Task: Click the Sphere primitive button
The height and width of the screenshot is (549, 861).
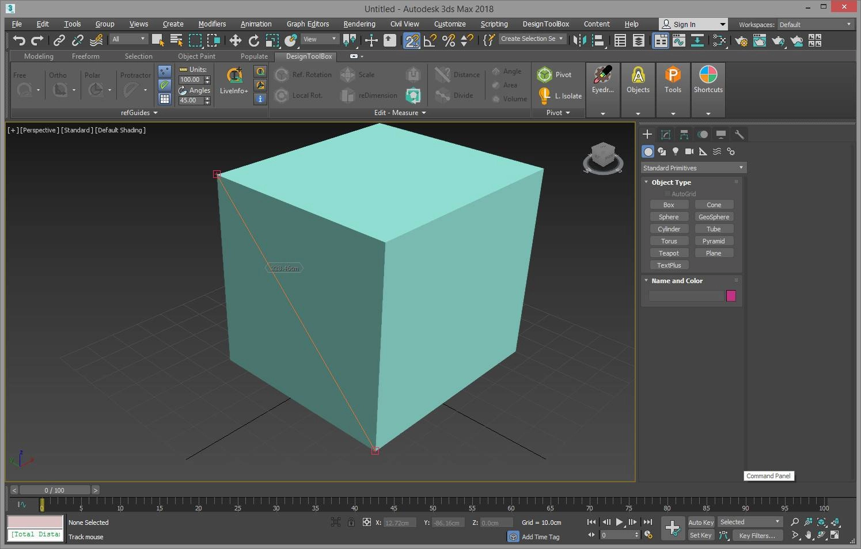Action: [x=669, y=217]
